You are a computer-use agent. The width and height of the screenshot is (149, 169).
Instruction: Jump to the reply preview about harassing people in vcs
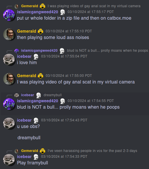[x=92, y=151]
